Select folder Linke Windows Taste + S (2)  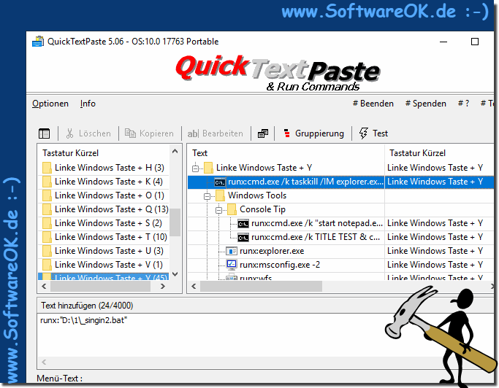coord(104,223)
